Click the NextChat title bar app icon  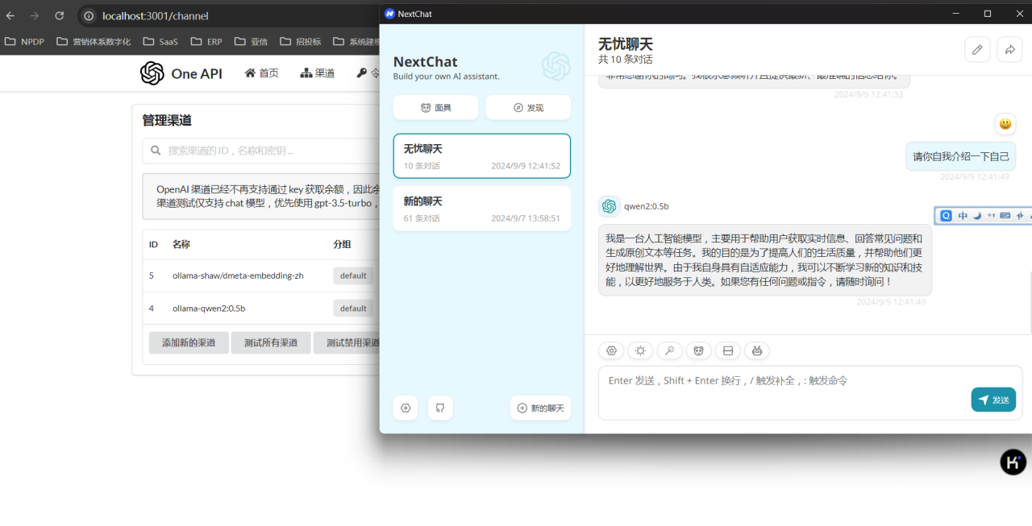[389, 14]
